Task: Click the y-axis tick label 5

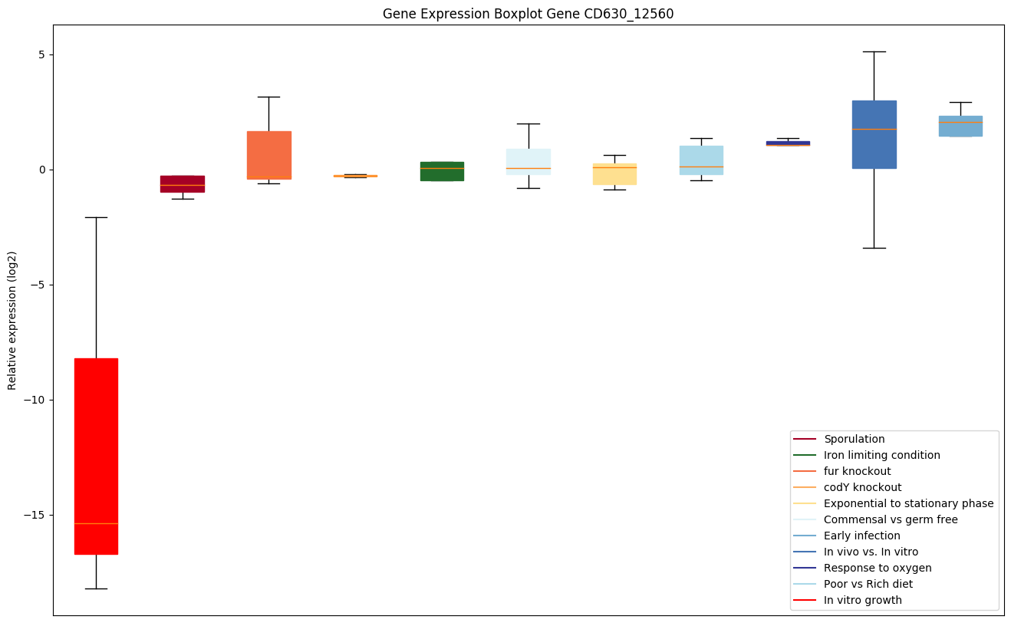Action: point(38,55)
